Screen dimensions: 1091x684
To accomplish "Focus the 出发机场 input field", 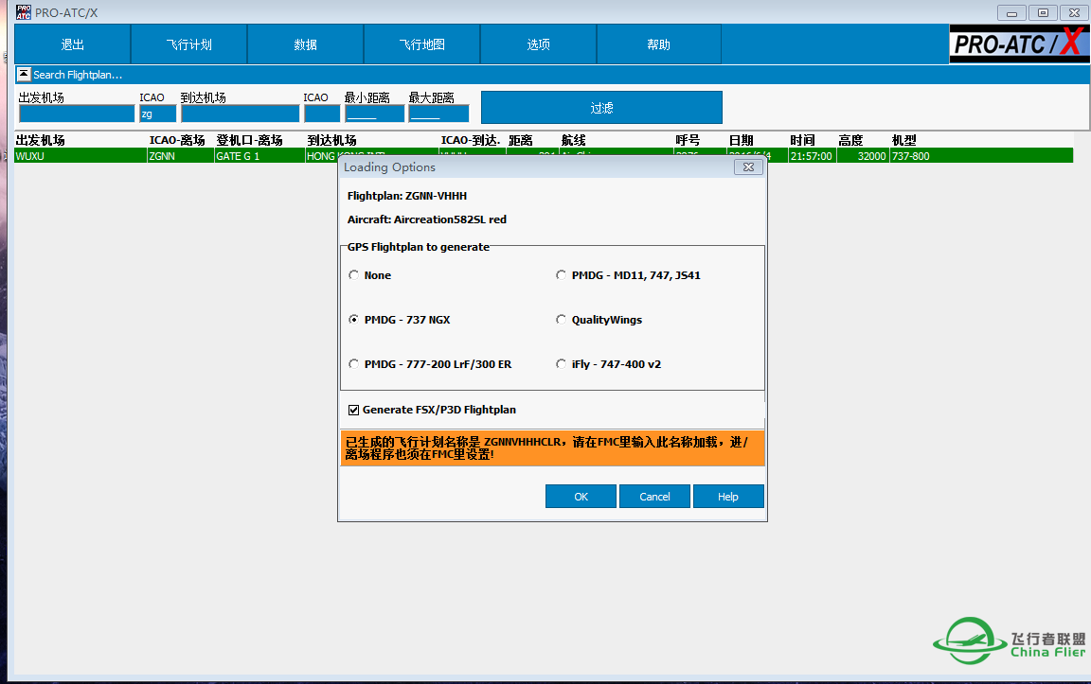I will click(x=77, y=114).
